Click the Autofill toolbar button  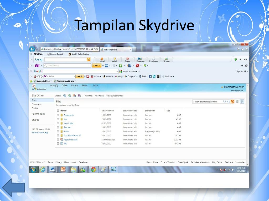pyautogui.click(x=115, y=60)
